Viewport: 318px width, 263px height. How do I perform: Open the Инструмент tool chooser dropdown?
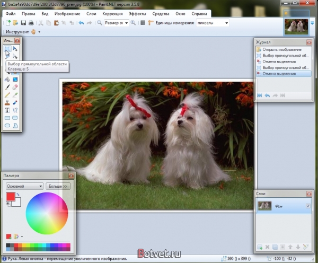click(x=39, y=32)
